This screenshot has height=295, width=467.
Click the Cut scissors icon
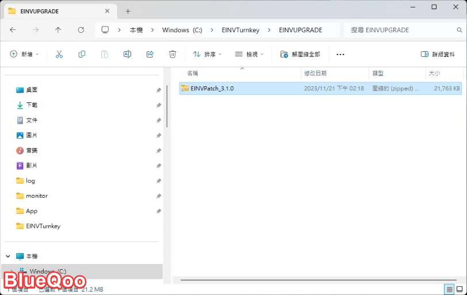(59, 54)
